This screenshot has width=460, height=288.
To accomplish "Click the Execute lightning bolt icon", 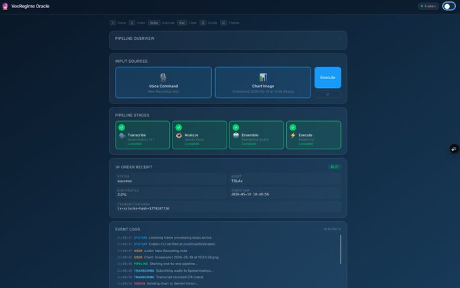I will click(x=293, y=135).
